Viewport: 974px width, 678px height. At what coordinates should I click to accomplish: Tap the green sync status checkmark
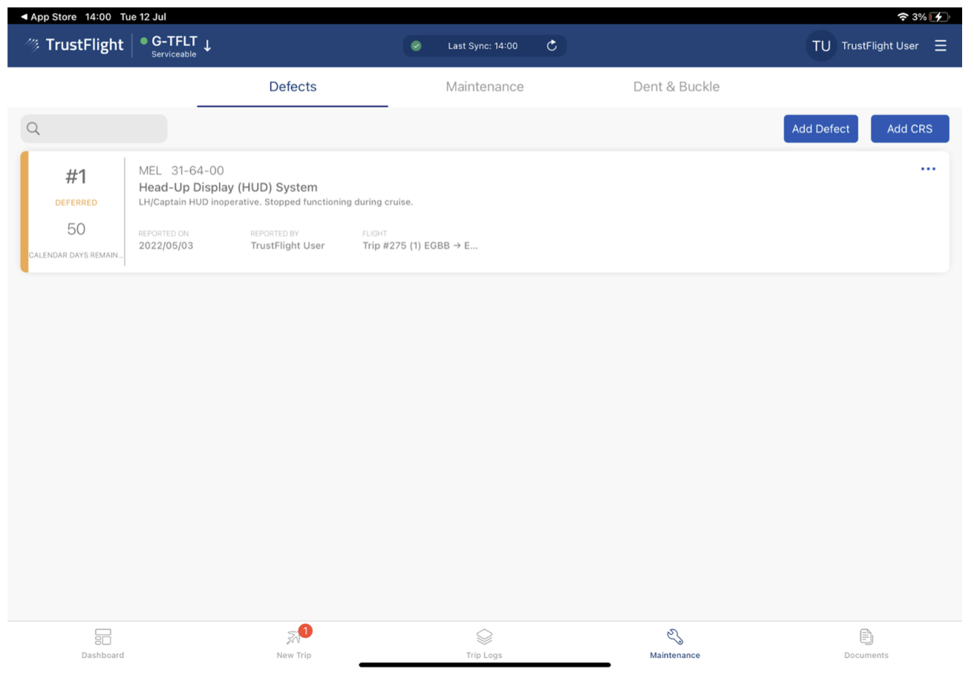point(416,46)
